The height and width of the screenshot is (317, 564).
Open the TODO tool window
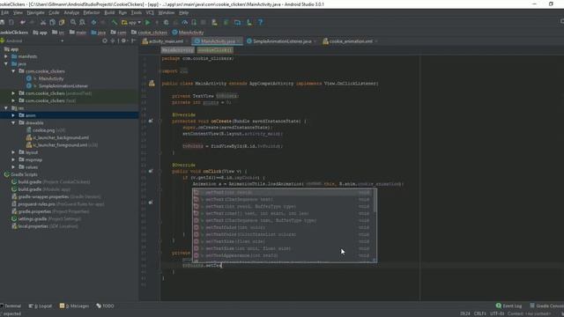[x=105, y=306]
